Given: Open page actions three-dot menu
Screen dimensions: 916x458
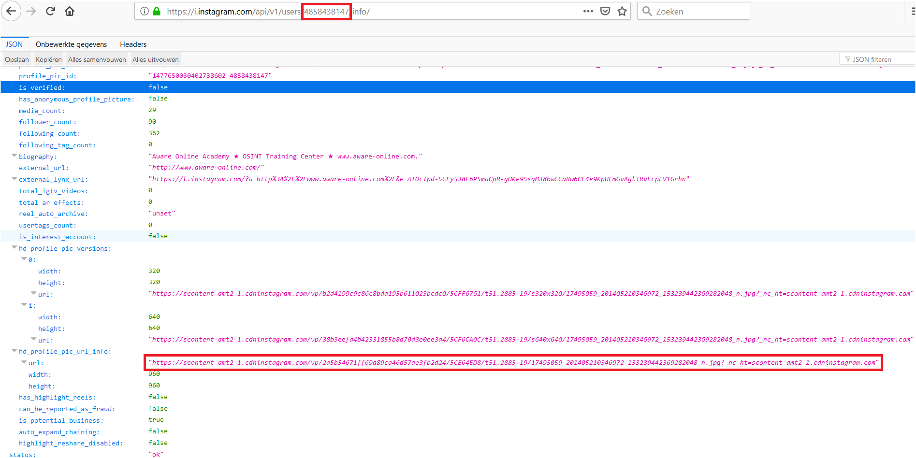Looking at the screenshot, I should tap(588, 11).
